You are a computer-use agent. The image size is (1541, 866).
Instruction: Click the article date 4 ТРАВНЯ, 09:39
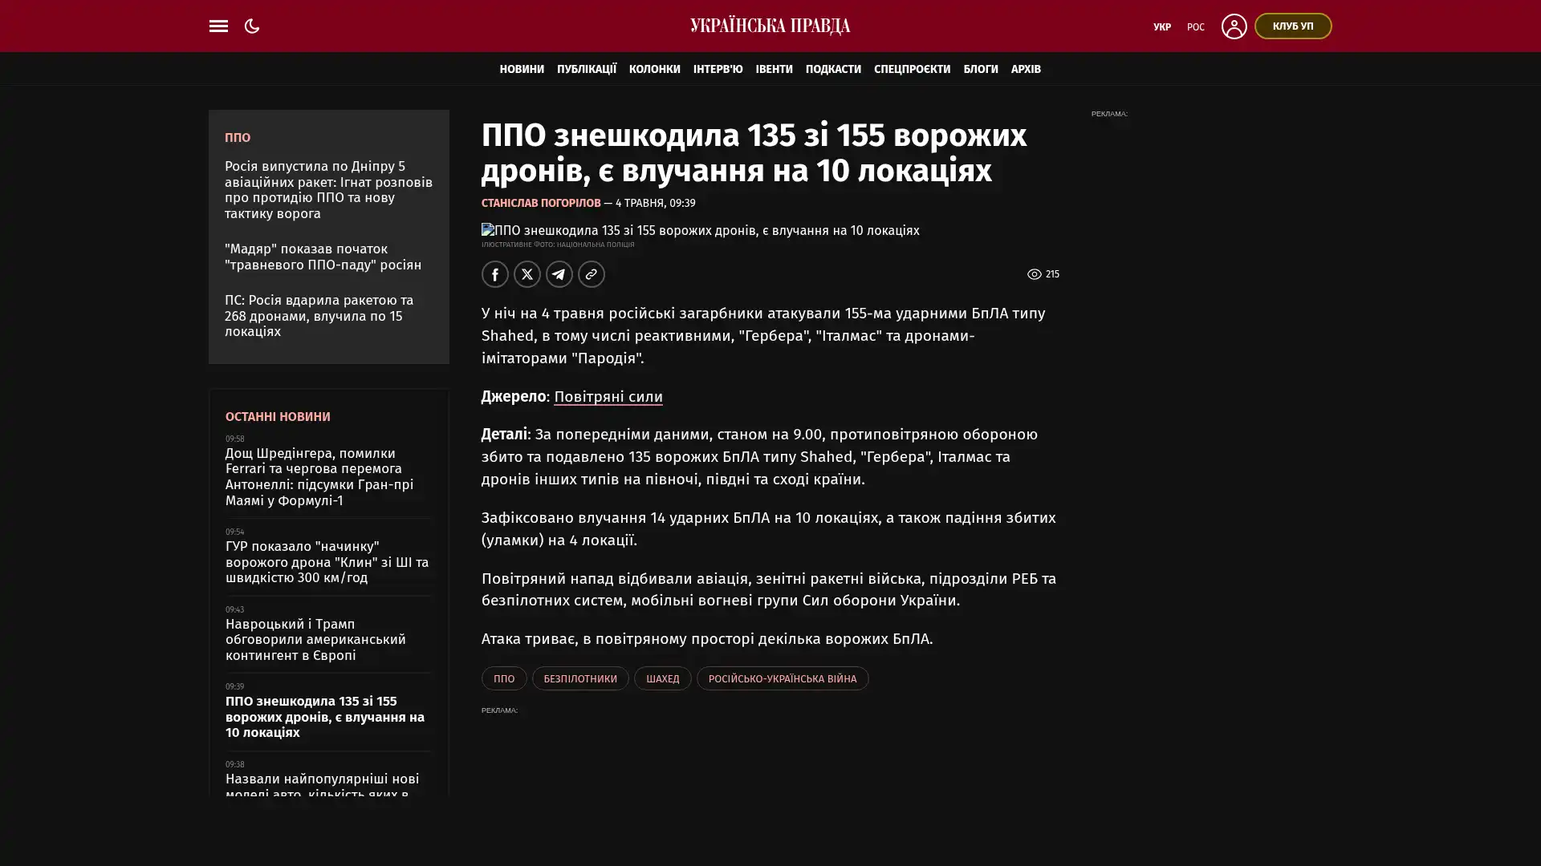(x=656, y=204)
